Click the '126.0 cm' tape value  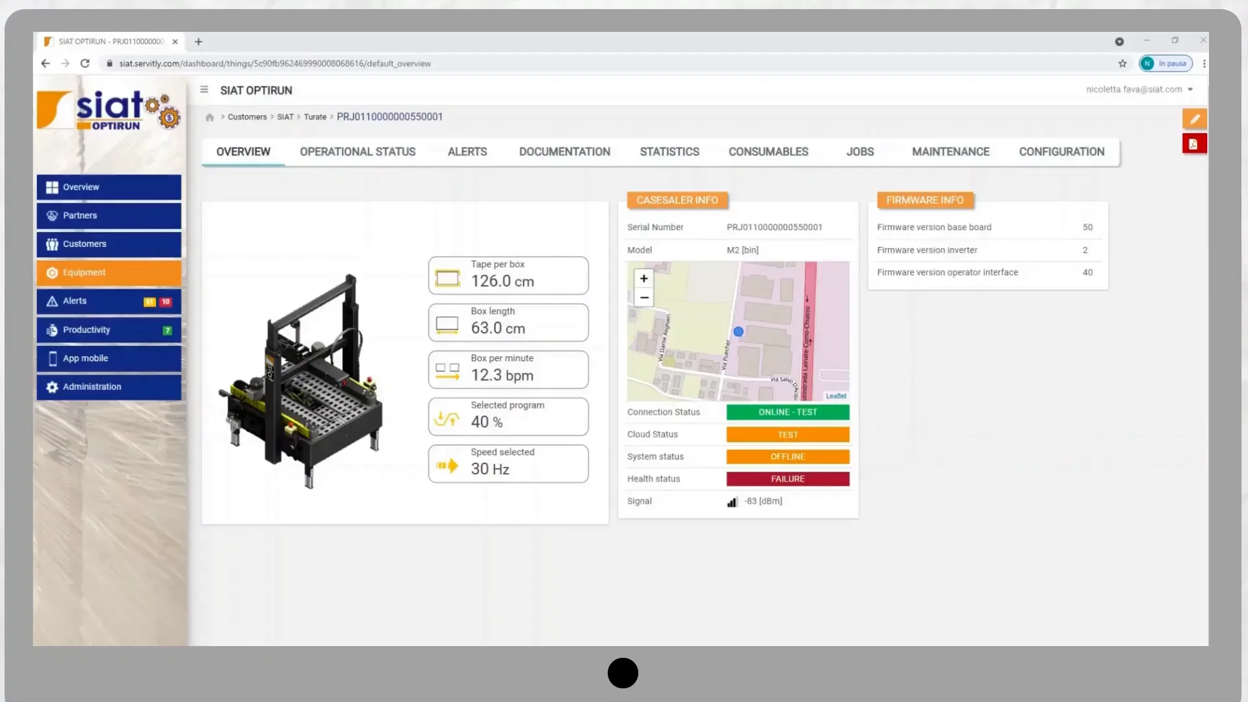point(502,281)
